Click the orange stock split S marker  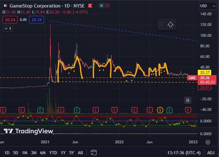tap(160, 110)
